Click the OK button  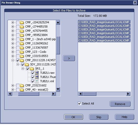[x=73, y=117]
